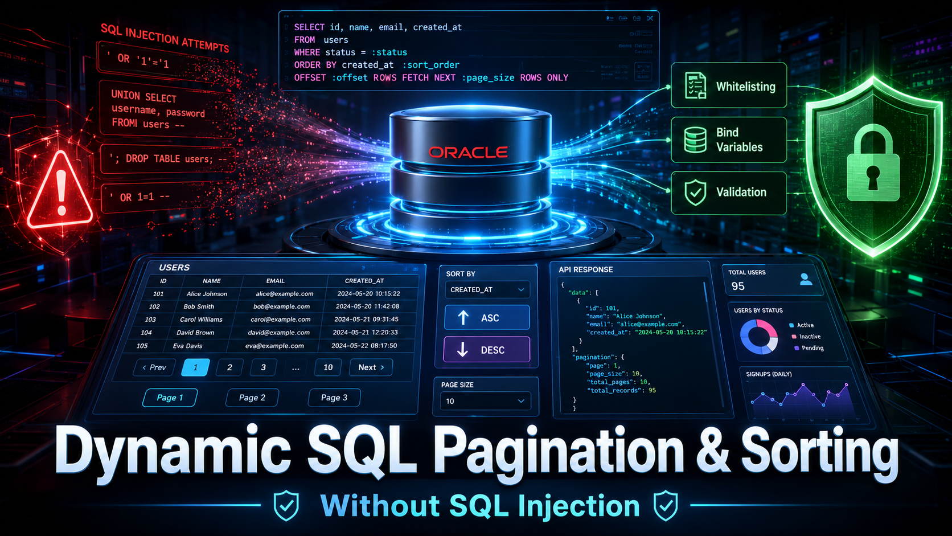952x536 pixels.
Task: Click the Validation shield check icon
Action: 695,193
